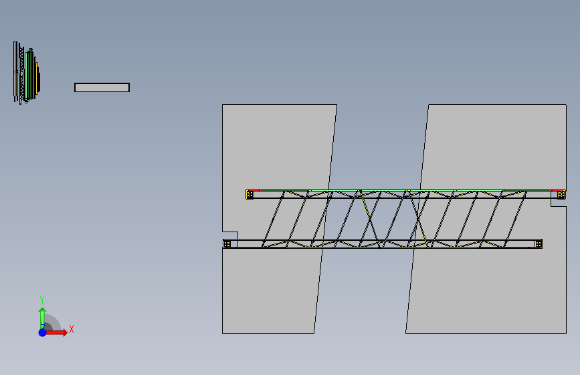The image size is (580, 375).
Task: Pick the yellow bracket at upper chord's right end
Action: [561, 194]
